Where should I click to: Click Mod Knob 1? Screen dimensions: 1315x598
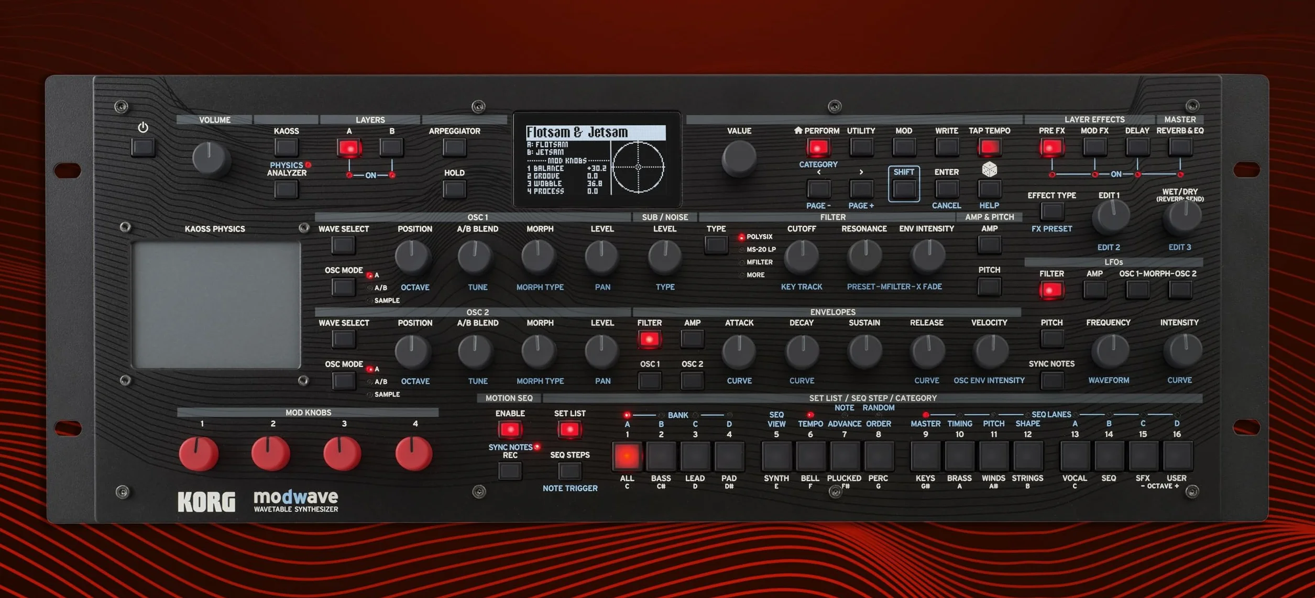coord(199,453)
